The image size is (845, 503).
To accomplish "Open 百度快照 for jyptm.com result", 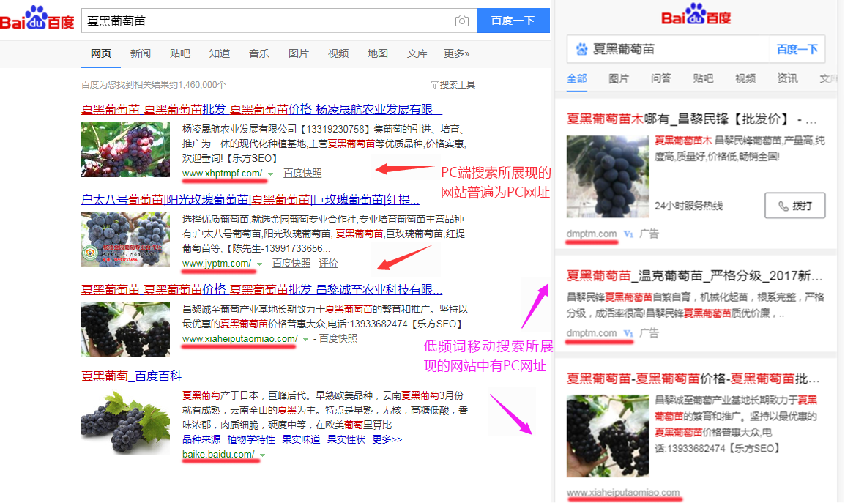I will 291,263.
